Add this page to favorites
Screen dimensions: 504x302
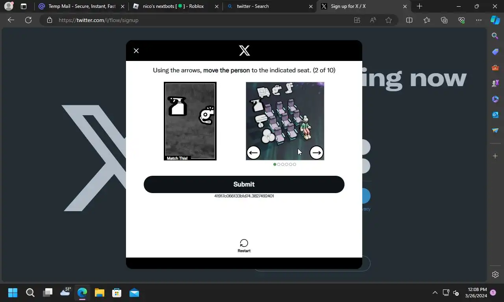coord(389,20)
